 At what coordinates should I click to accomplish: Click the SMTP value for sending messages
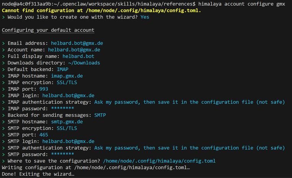pyautogui.click(x=100, y=115)
